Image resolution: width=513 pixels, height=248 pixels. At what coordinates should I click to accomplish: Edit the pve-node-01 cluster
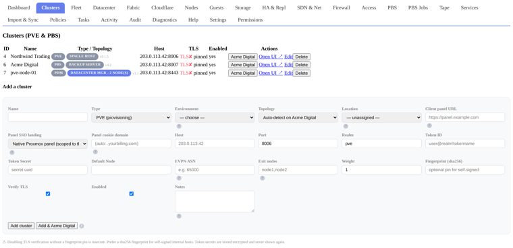click(x=288, y=73)
